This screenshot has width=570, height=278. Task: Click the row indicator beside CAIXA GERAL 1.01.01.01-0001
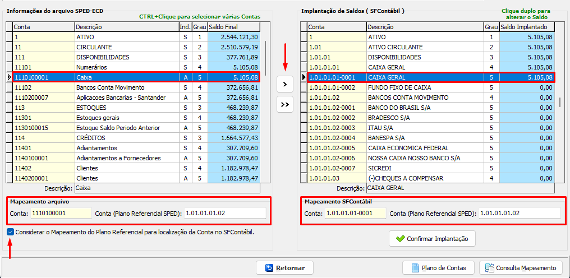pyautogui.click(x=304, y=77)
